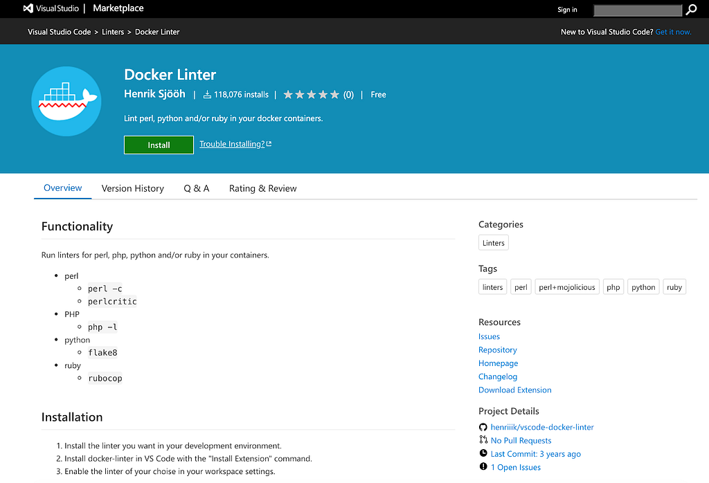Click the pull request icon
Screen dimensions: 709x483
[x=483, y=439]
